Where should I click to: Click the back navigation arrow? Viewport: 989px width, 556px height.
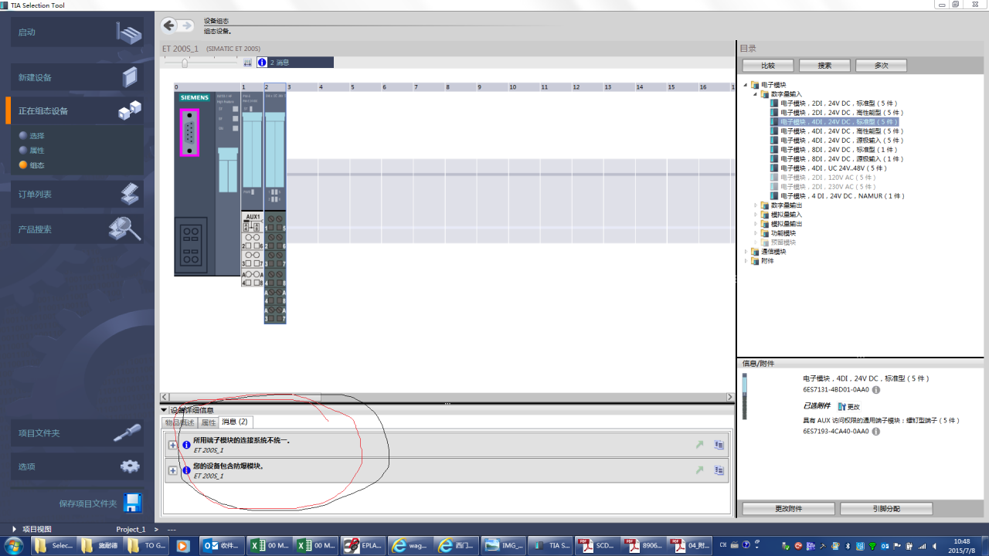169,25
